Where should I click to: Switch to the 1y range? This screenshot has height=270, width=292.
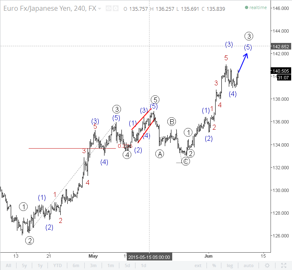(40, 265)
